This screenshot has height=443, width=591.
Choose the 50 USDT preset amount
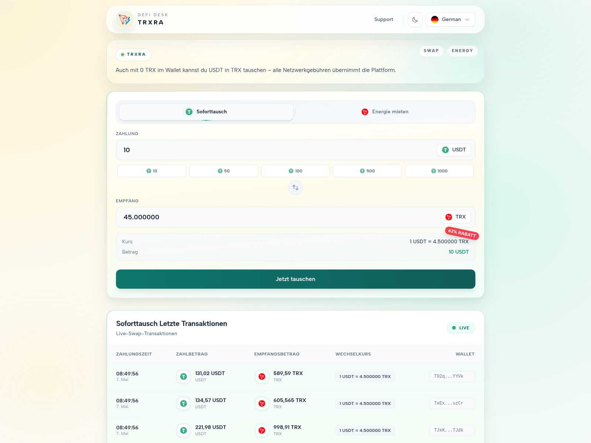tap(223, 171)
